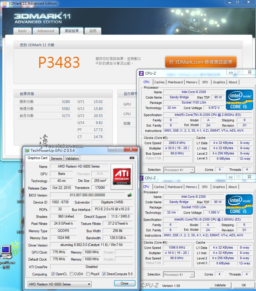Click the Memory Type field GDDR5
The width and height of the screenshot is (256, 291).
click(x=63, y=231)
